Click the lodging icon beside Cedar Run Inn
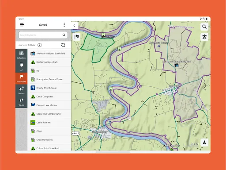 pyautogui.click(x=33, y=123)
